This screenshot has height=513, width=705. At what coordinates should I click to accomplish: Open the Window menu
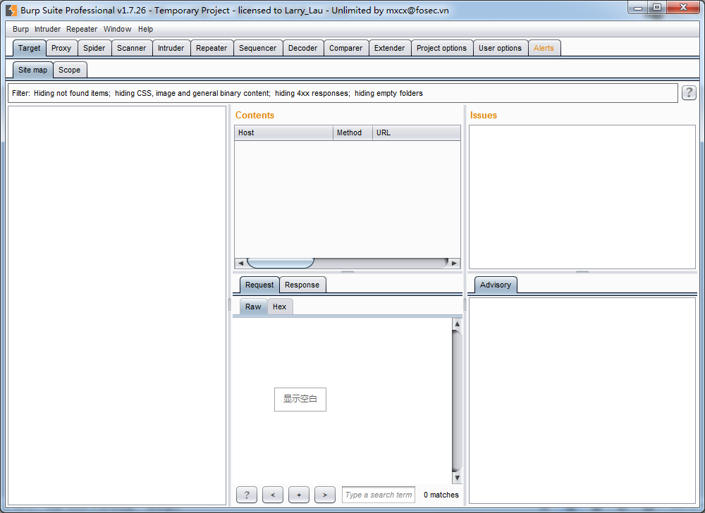117,29
